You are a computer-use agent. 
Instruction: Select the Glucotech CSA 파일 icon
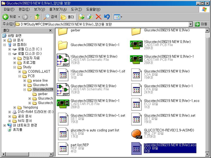pos(136,75)
